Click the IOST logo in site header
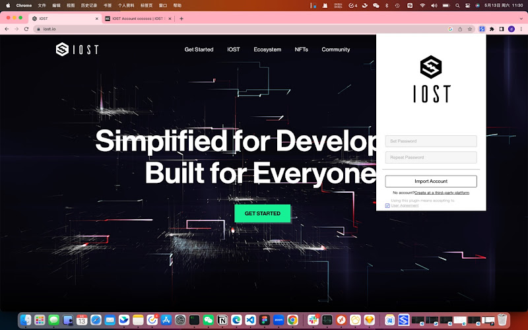Screen dimensions: 528x330 77,49
